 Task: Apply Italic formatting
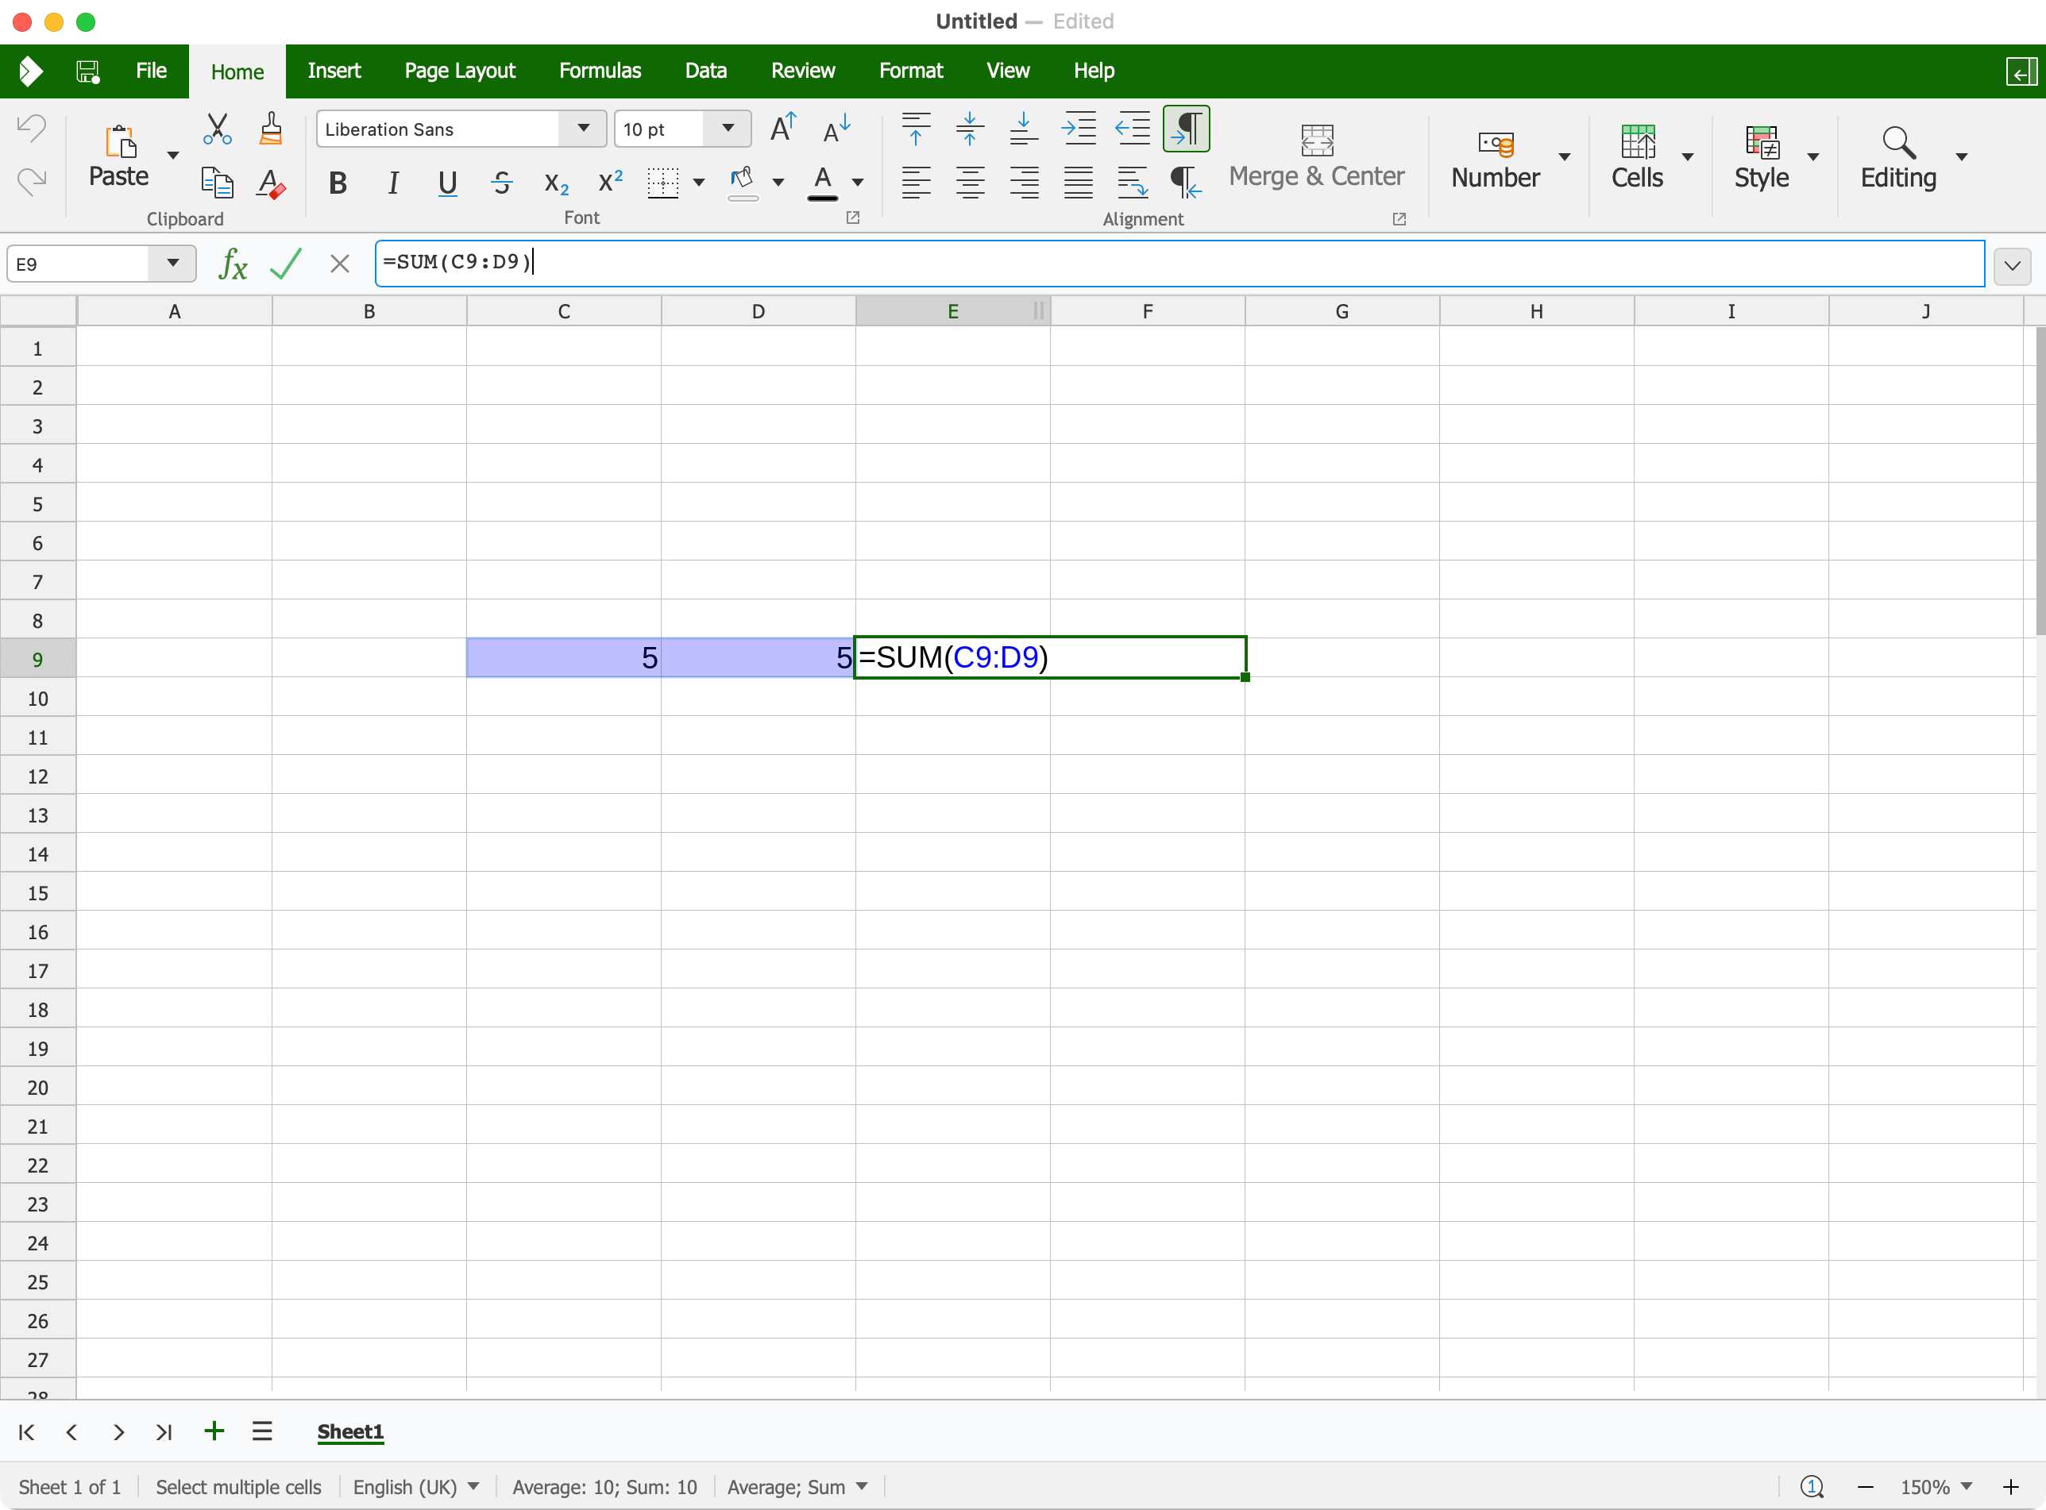[x=392, y=183]
